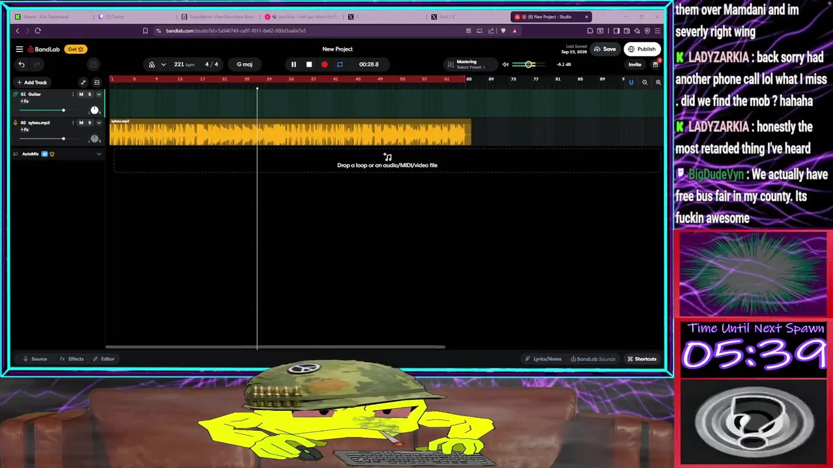Switch to the Kick Dashboard browser tab

tap(52, 17)
